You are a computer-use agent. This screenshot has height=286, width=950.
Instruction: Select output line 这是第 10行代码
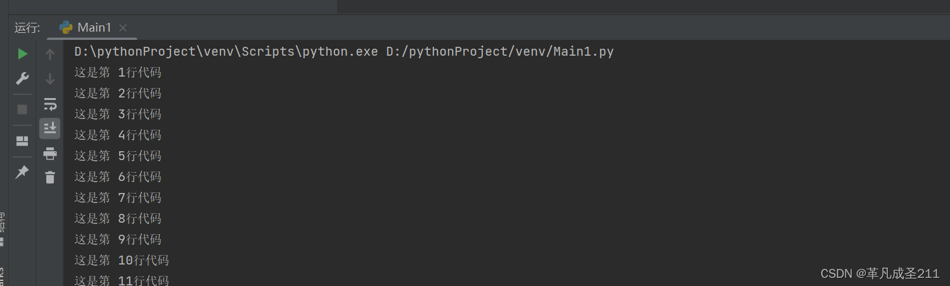(122, 261)
